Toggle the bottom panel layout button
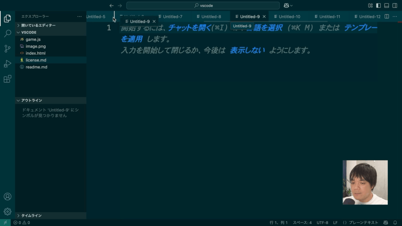 coord(386,5)
